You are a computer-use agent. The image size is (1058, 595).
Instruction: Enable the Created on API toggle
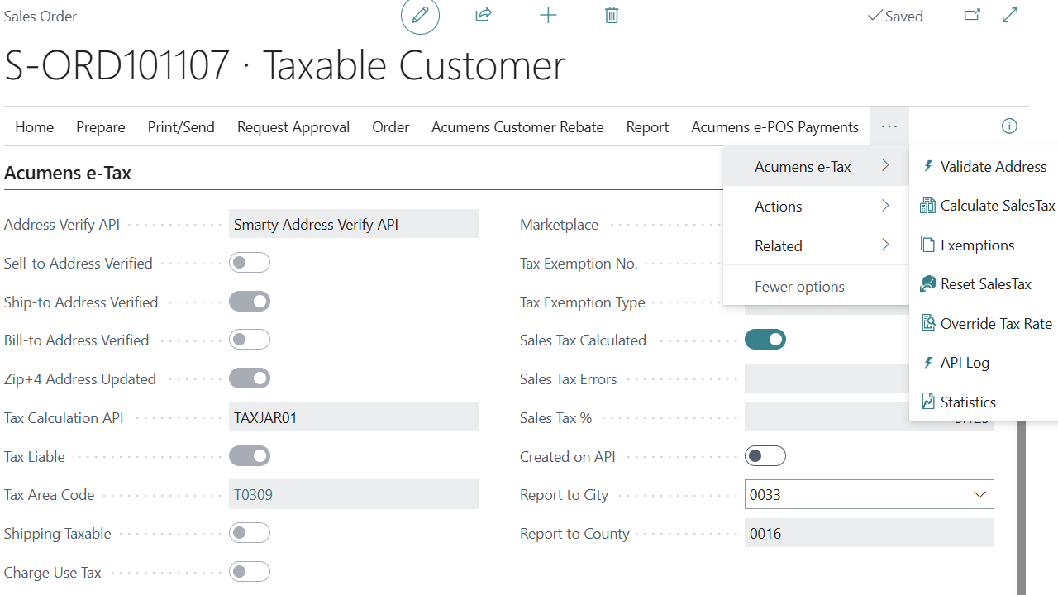[x=765, y=456]
